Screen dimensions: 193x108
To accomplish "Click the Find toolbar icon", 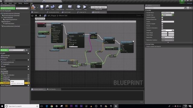I will click(52, 7).
